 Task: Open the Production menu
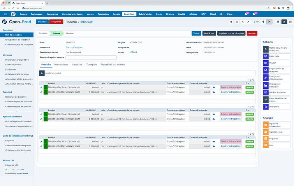point(103,14)
